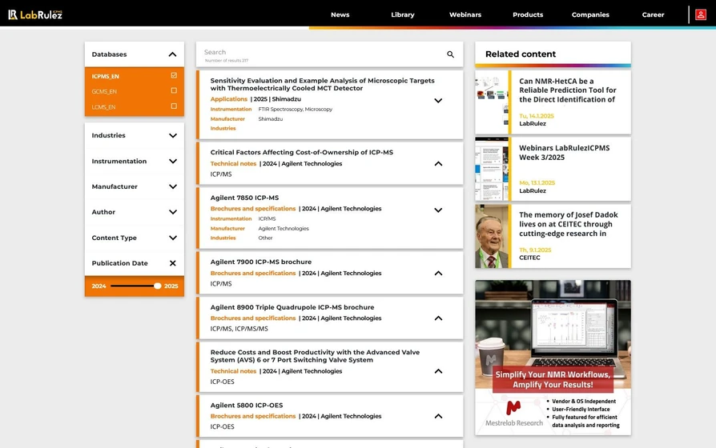This screenshot has width=716, height=448.
Task: Open the Products menu
Action: click(x=528, y=14)
